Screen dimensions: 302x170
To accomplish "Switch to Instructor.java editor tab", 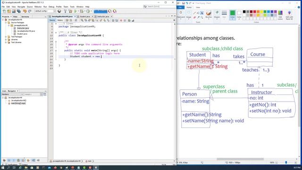I will tap(103, 17).
